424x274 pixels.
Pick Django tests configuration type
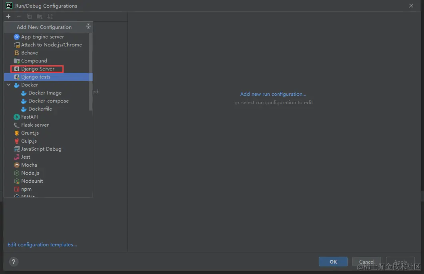[x=48, y=77]
